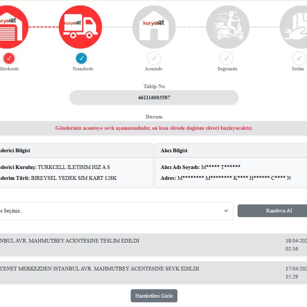
Task: Click BIREYSEL YEDEK SIM KART 128K text
Action: [x=74, y=178]
